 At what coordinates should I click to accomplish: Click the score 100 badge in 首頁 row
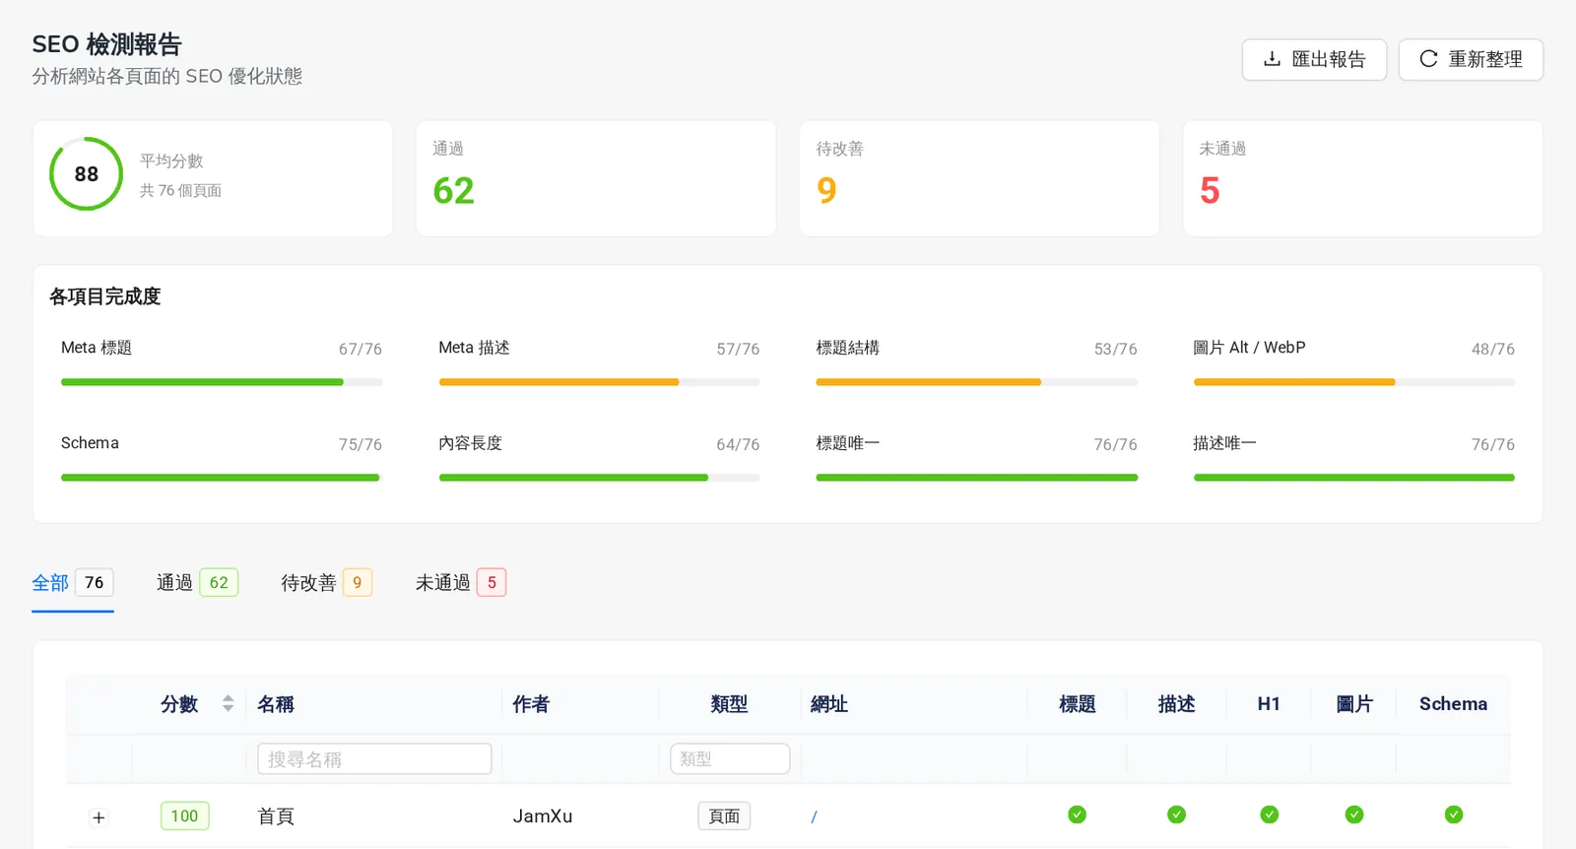click(184, 816)
